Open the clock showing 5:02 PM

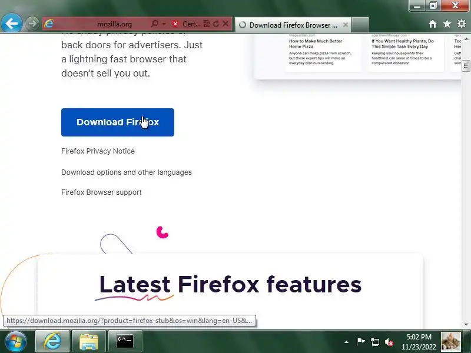click(x=419, y=342)
